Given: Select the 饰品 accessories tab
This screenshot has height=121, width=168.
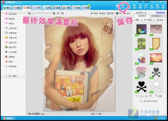Looking at the screenshot, I should point(27,8).
